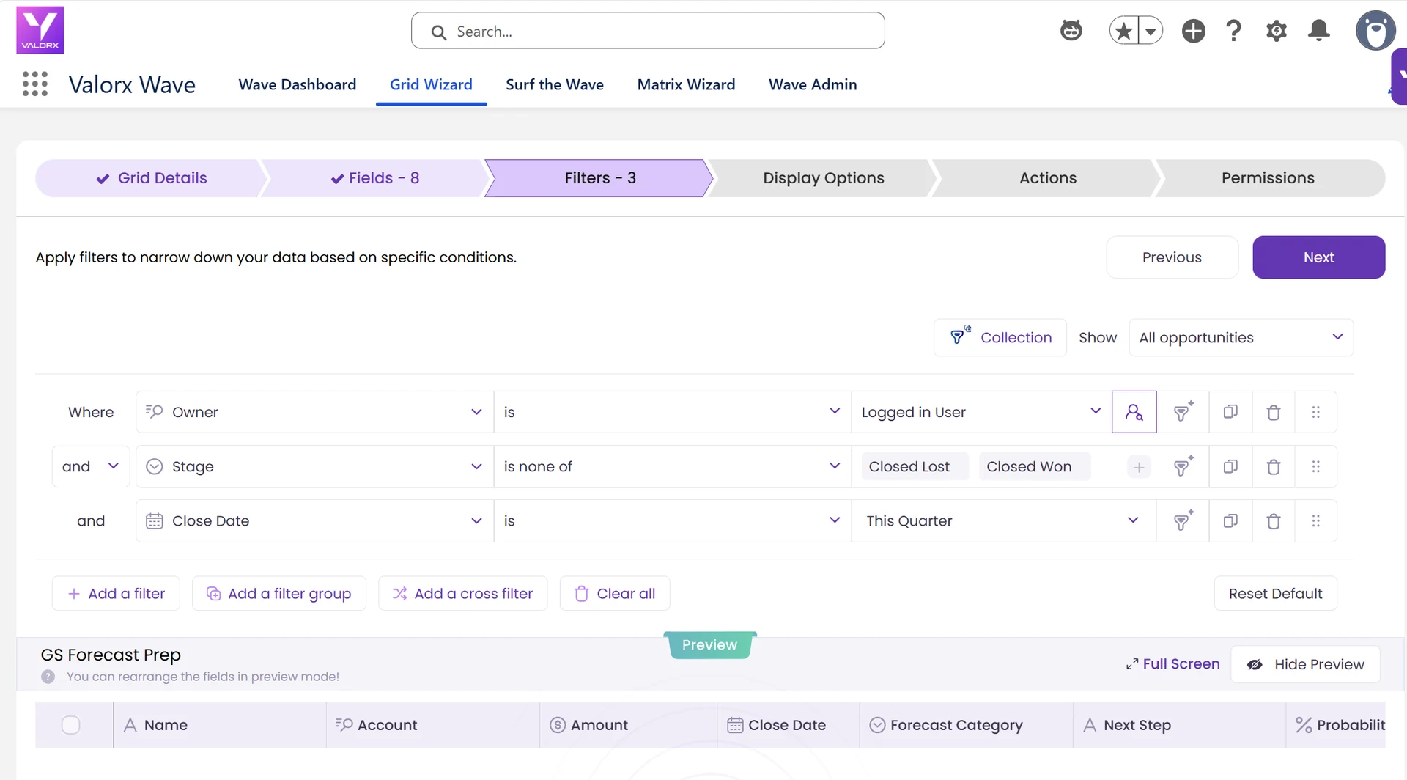Click the drag handle on Owner row
This screenshot has width=1407, height=780.
(x=1316, y=412)
